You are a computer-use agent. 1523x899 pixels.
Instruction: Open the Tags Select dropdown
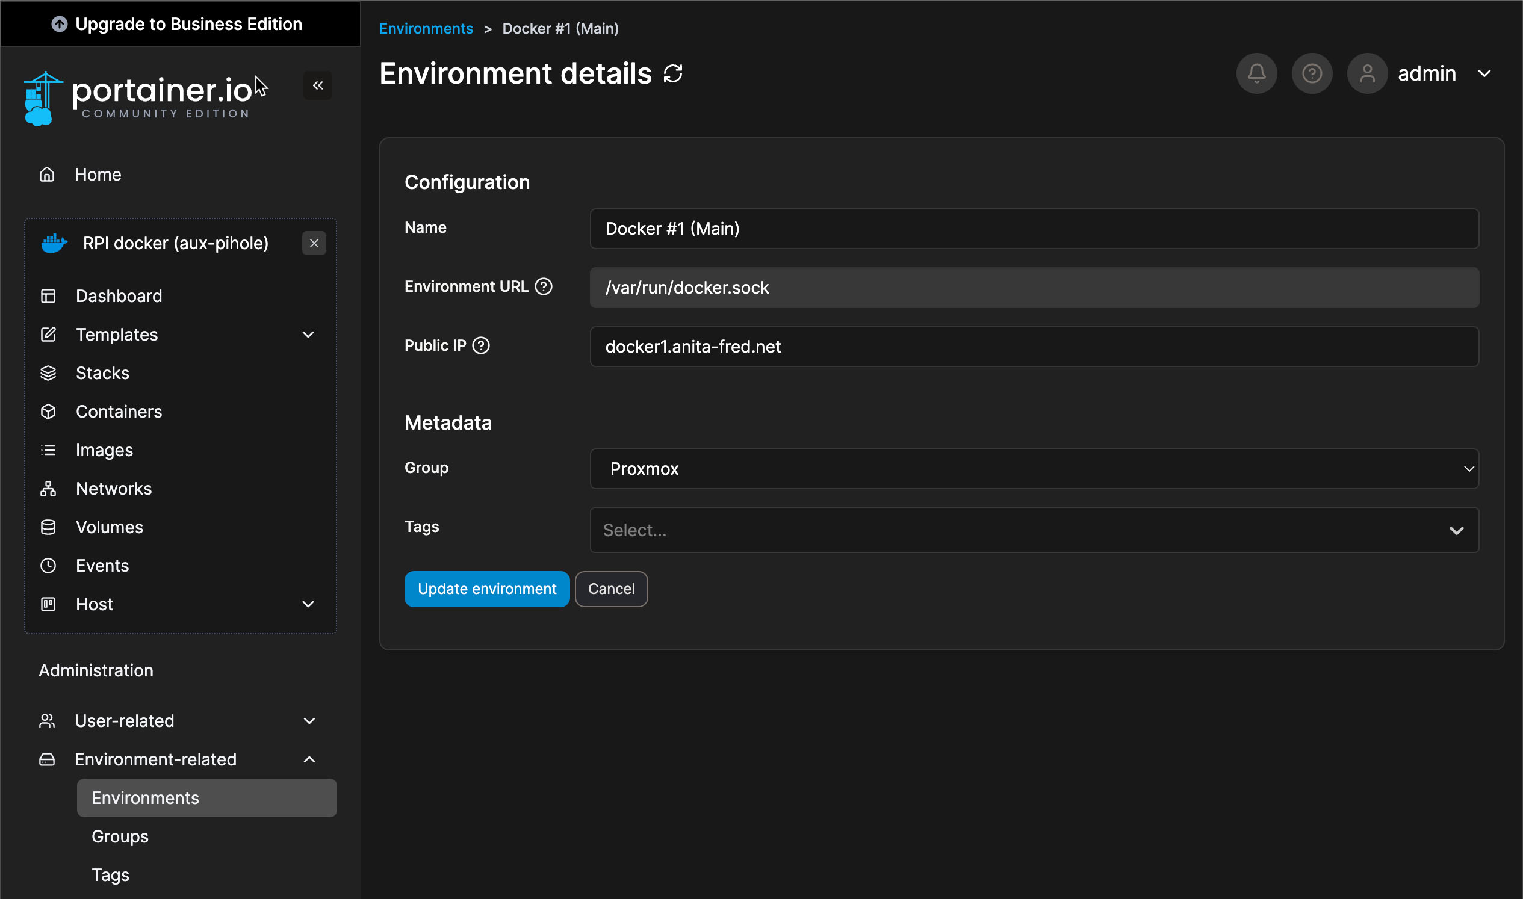point(1035,530)
